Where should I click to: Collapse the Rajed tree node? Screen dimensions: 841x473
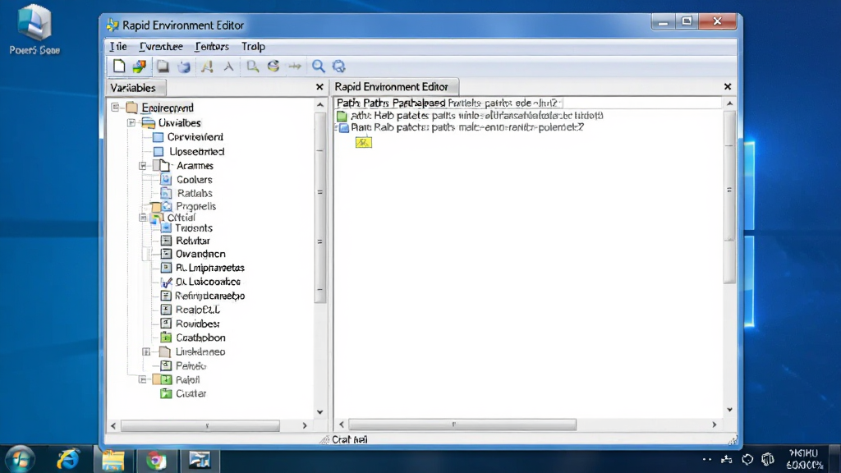coord(143,379)
